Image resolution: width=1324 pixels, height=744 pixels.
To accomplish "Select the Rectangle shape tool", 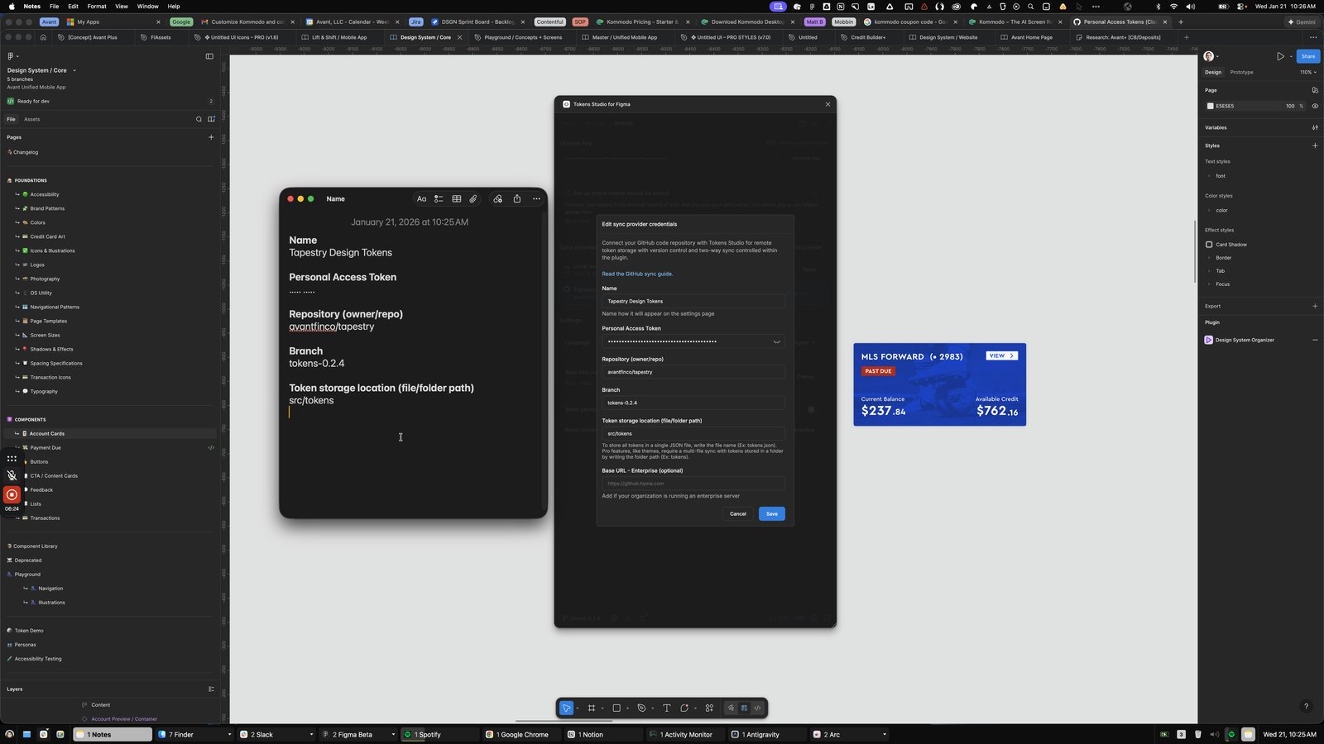I will tap(616, 708).
